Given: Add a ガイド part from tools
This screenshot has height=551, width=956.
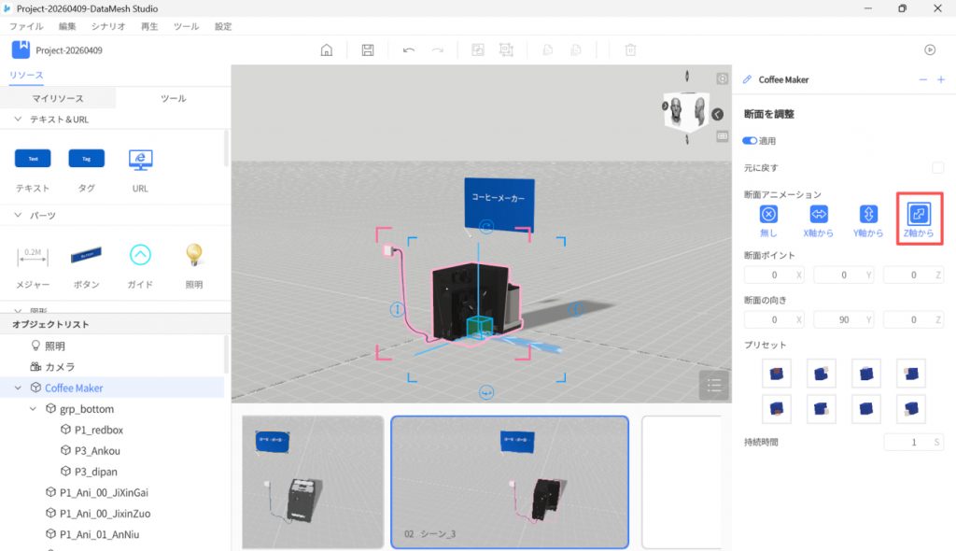Looking at the screenshot, I should click(140, 255).
